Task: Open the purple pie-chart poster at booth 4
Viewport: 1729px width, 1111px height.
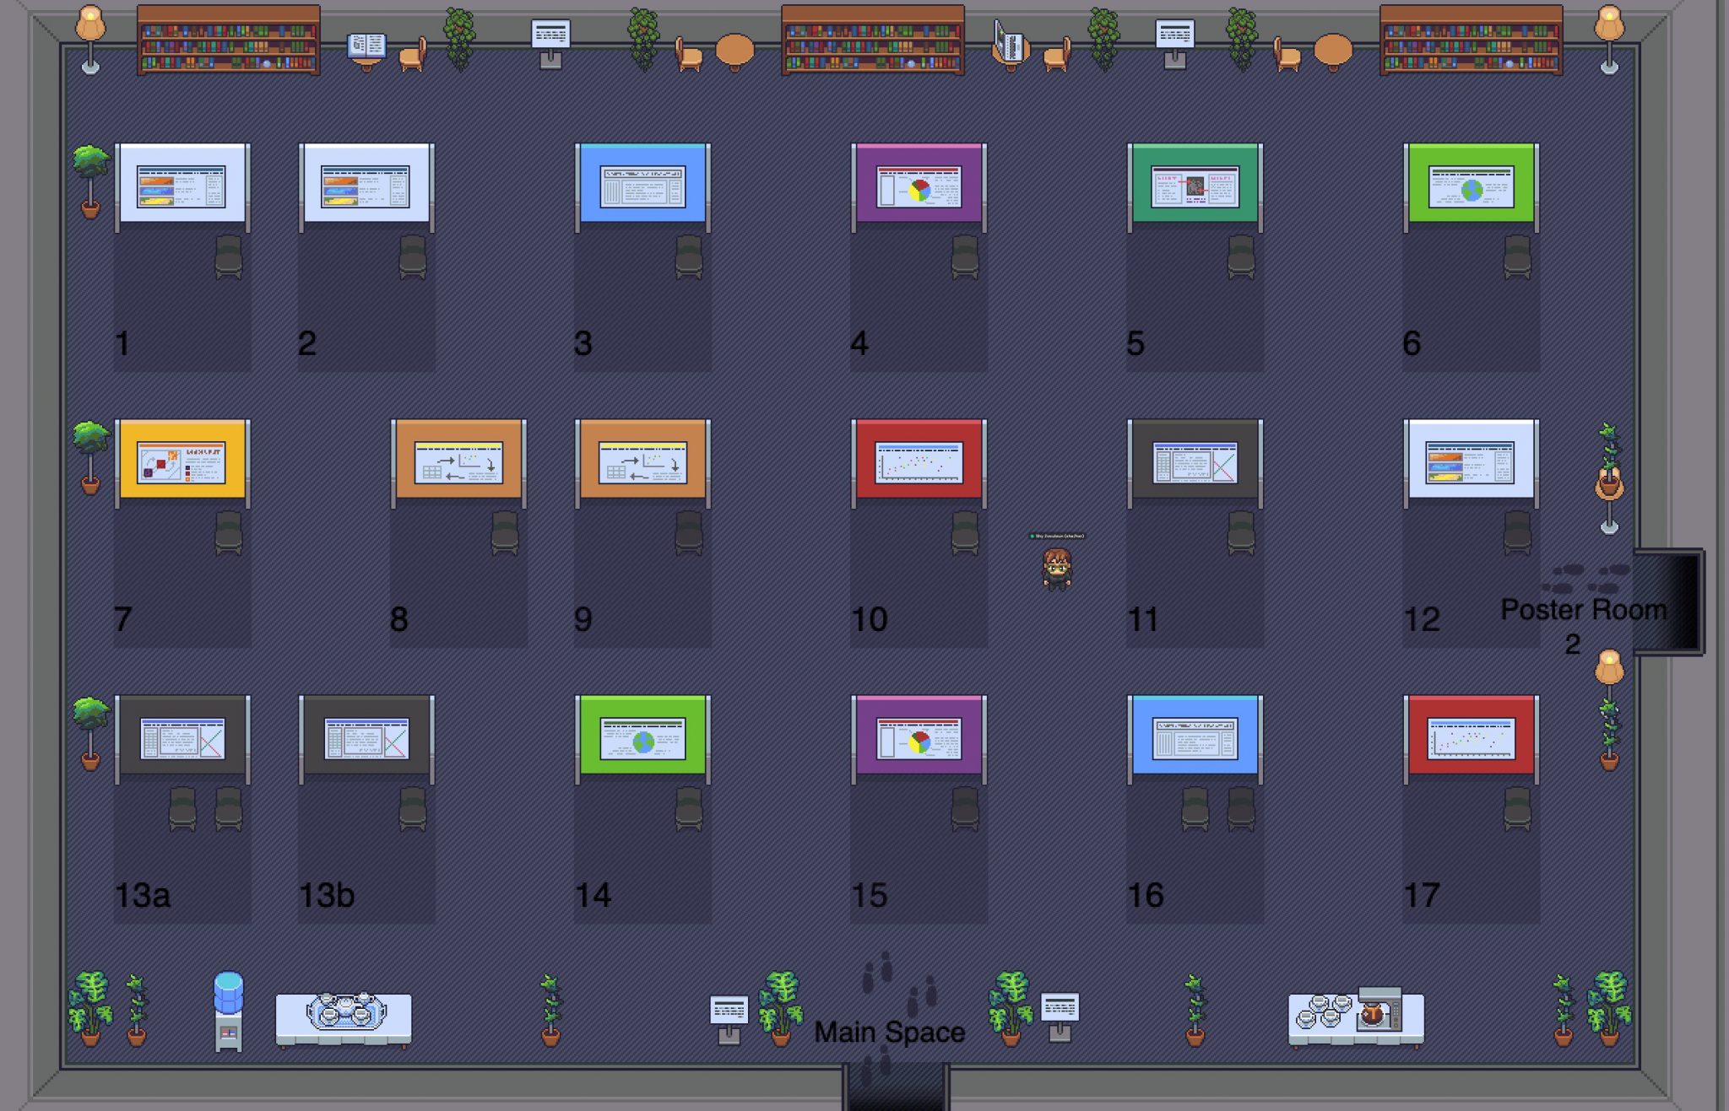Action: (919, 186)
